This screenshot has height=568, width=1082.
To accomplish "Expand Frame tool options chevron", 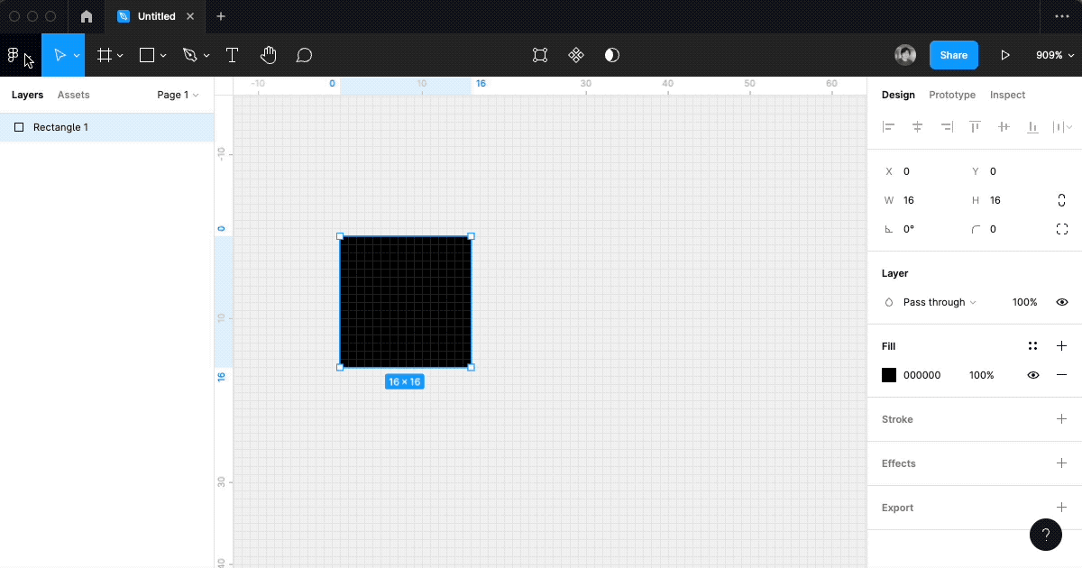I will tap(120, 56).
